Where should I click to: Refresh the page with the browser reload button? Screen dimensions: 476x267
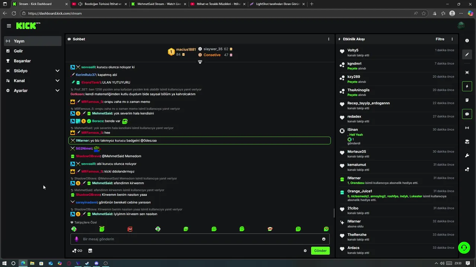pos(14,13)
